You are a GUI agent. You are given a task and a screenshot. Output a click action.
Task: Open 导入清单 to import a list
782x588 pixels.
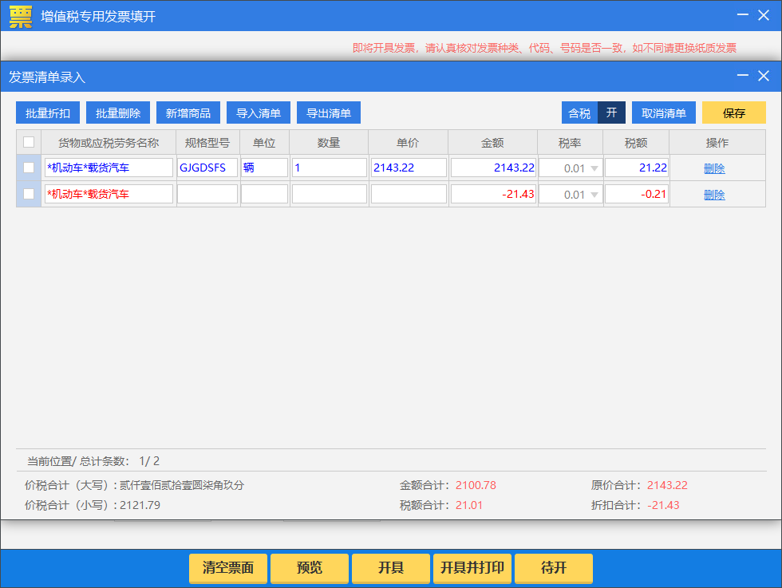[x=259, y=112]
